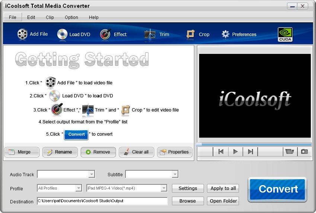Click Load DVD disc icon in step 2
The width and height of the screenshot is (316, 213).
tap(54, 95)
